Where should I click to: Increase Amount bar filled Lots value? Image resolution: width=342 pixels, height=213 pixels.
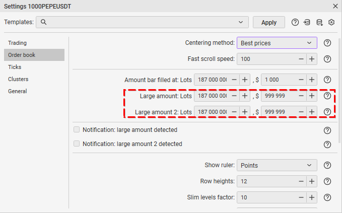[245, 80]
